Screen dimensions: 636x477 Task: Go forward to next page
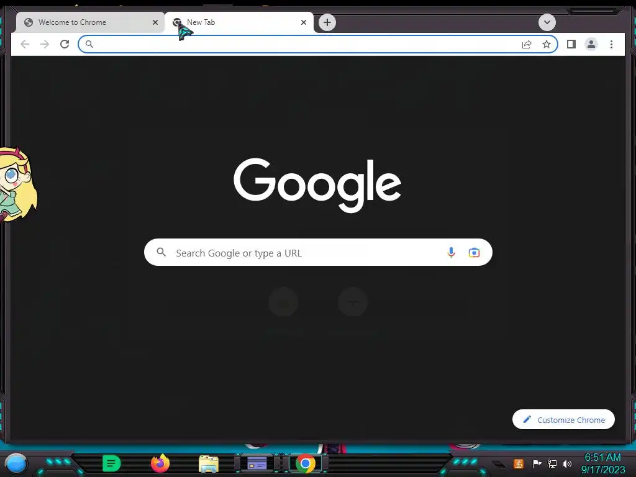point(45,44)
